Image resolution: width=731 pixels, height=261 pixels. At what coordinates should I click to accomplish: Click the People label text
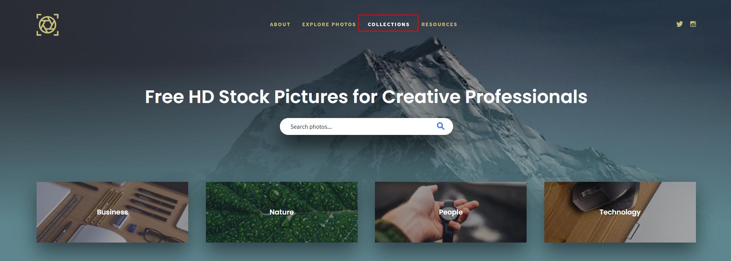(x=451, y=212)
